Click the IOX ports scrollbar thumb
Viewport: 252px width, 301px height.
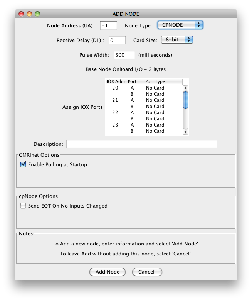[x=185, y=100]
